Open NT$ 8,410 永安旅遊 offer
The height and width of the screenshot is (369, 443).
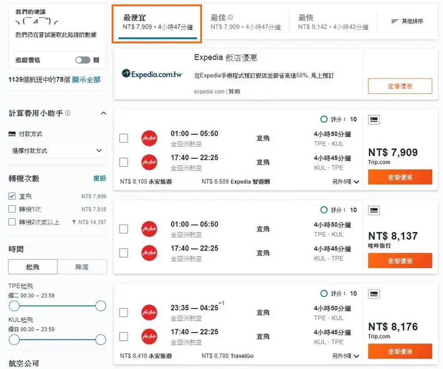click(146, 356)
